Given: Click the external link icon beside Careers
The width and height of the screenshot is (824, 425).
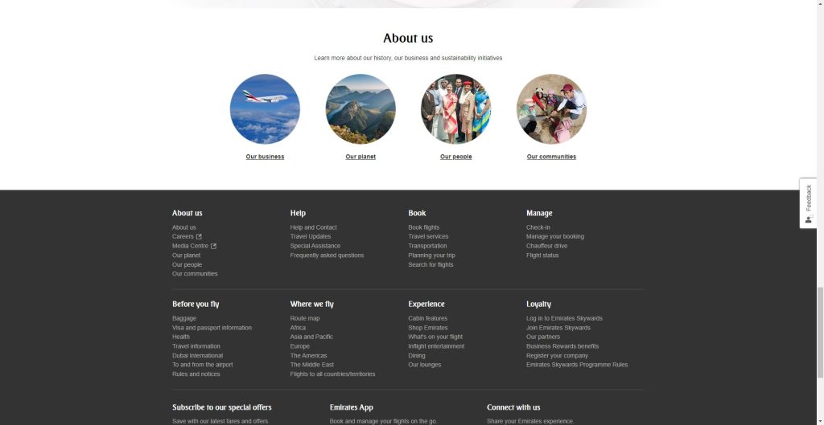Looking at the screenshot, I should pos(199,237).
